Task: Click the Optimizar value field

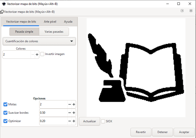Action: (53, 121)
